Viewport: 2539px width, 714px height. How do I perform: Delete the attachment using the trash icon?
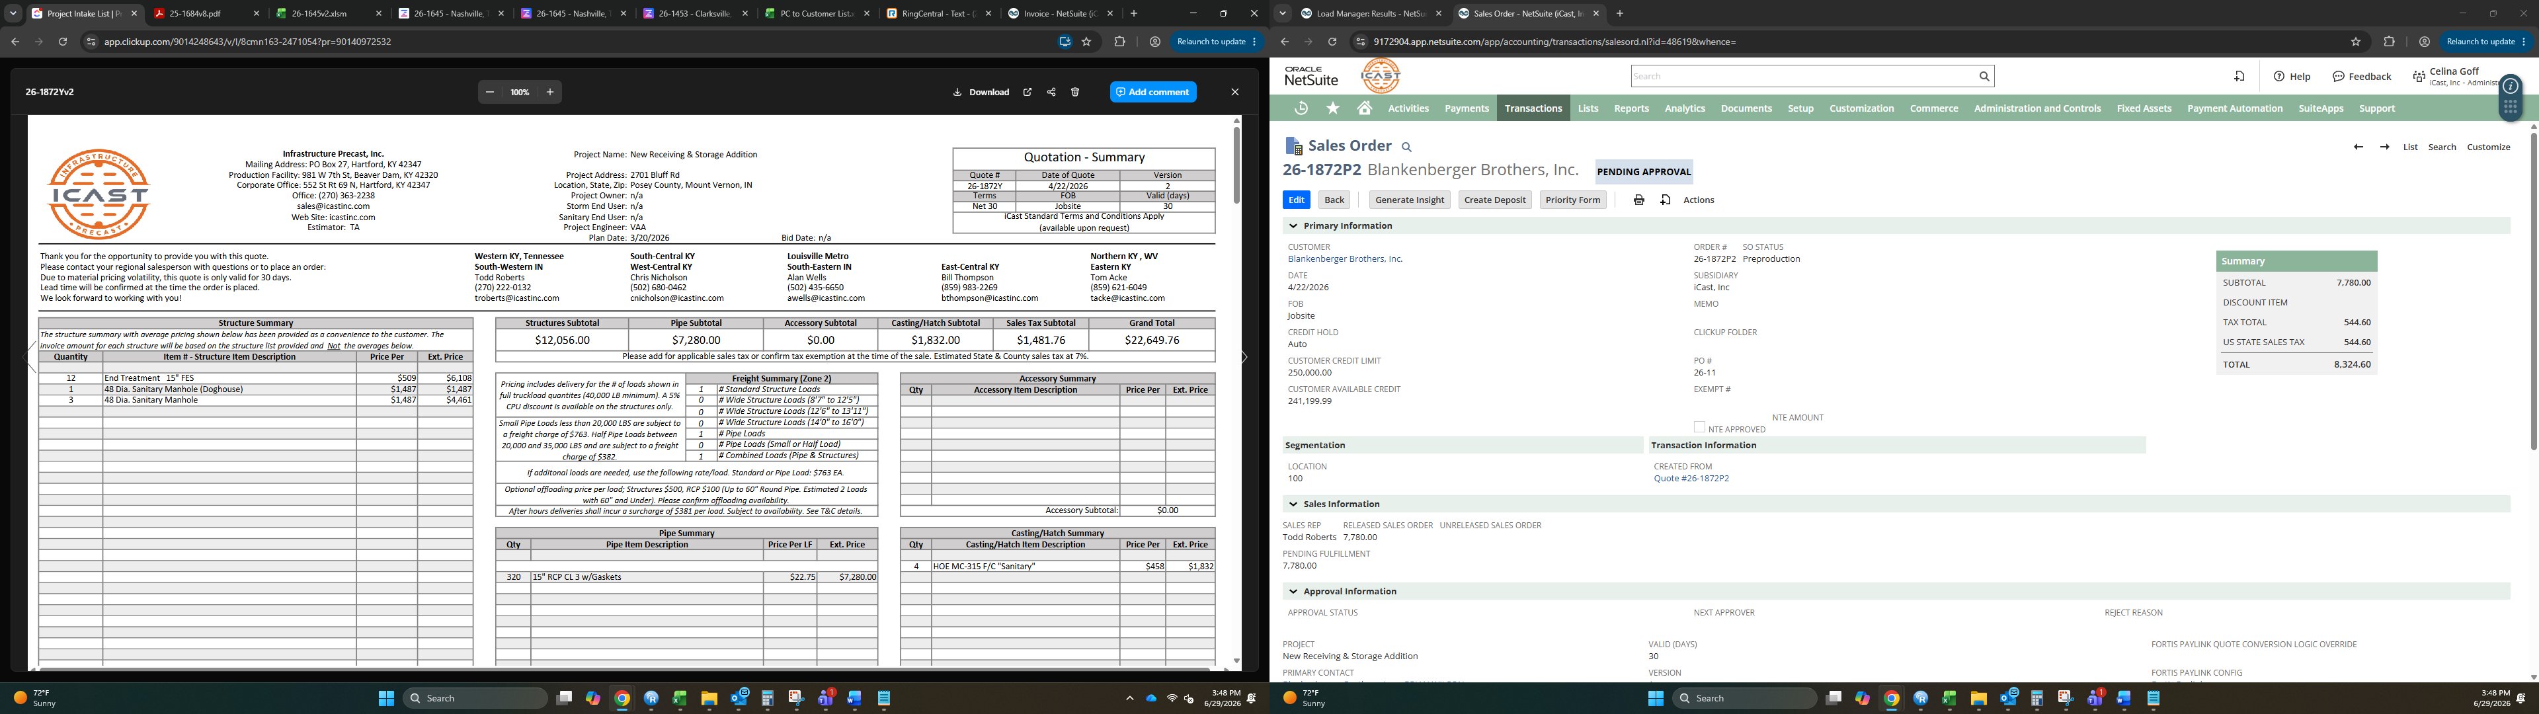pos(1075,92)
